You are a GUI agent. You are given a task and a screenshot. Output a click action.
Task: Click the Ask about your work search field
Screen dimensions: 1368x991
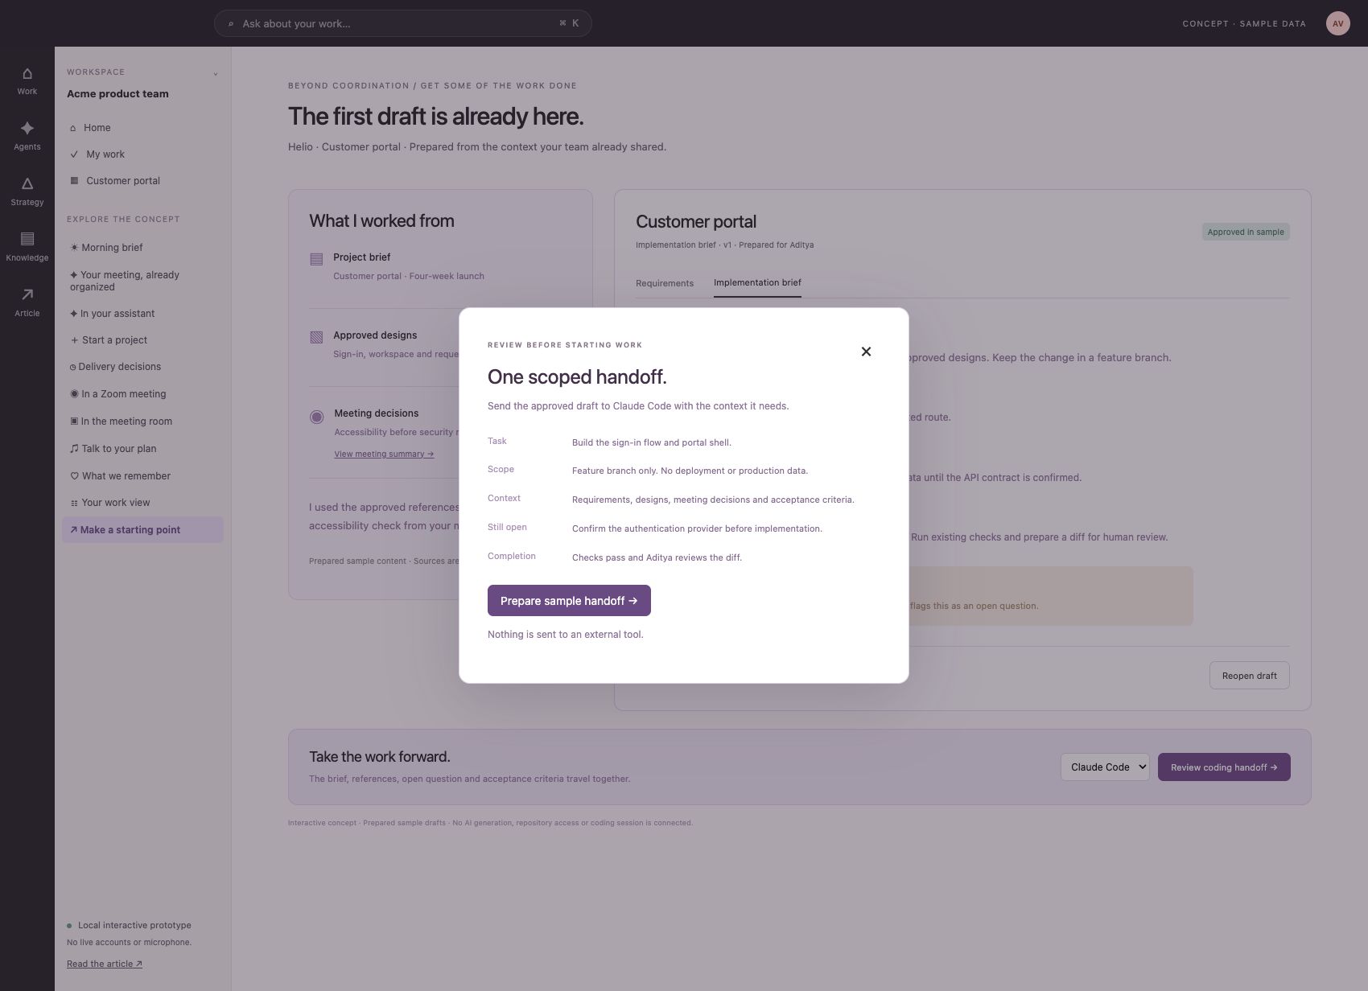pos(402,23)
